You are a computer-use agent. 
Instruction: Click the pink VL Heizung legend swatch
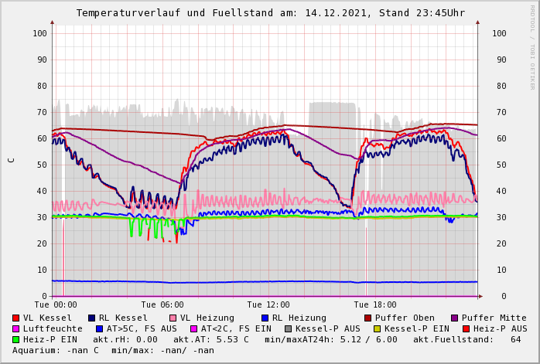[x=173, y=318]
